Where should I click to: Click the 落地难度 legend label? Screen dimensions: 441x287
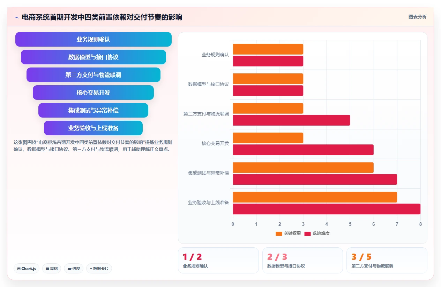point(321,233)
